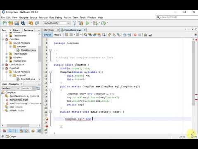Run the project with green play icon
The width and height of the screenshot is (198, 149).
pos(87,23)
